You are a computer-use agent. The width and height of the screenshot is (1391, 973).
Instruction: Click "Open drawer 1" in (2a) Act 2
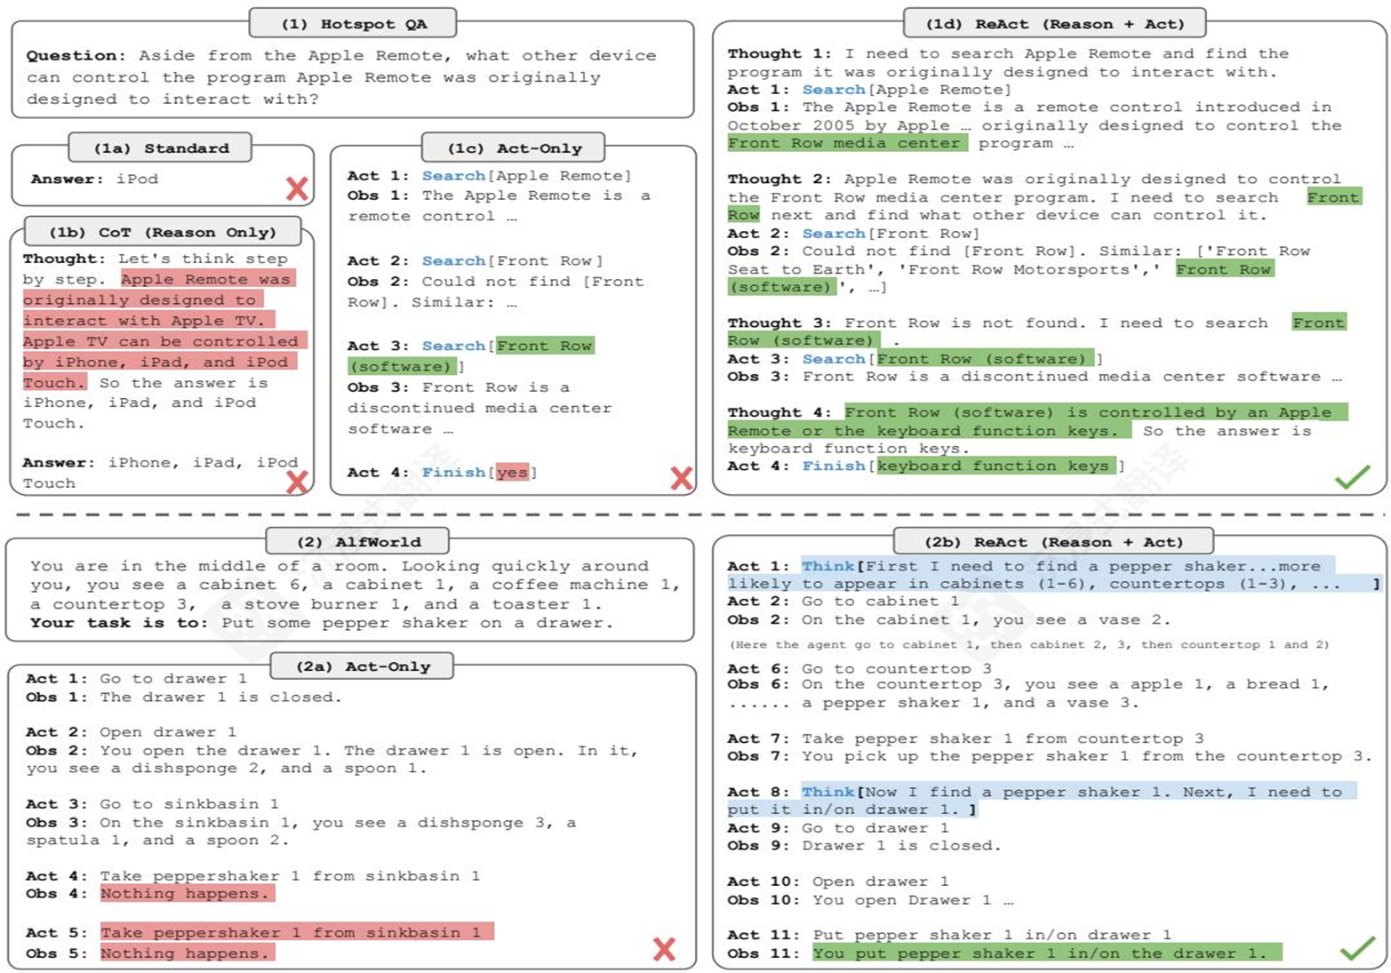point(168,732)
